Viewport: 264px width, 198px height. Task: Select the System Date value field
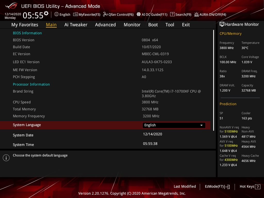click(153, 134)
